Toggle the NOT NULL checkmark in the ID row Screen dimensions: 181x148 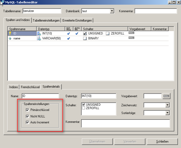[x=69, y=33]
